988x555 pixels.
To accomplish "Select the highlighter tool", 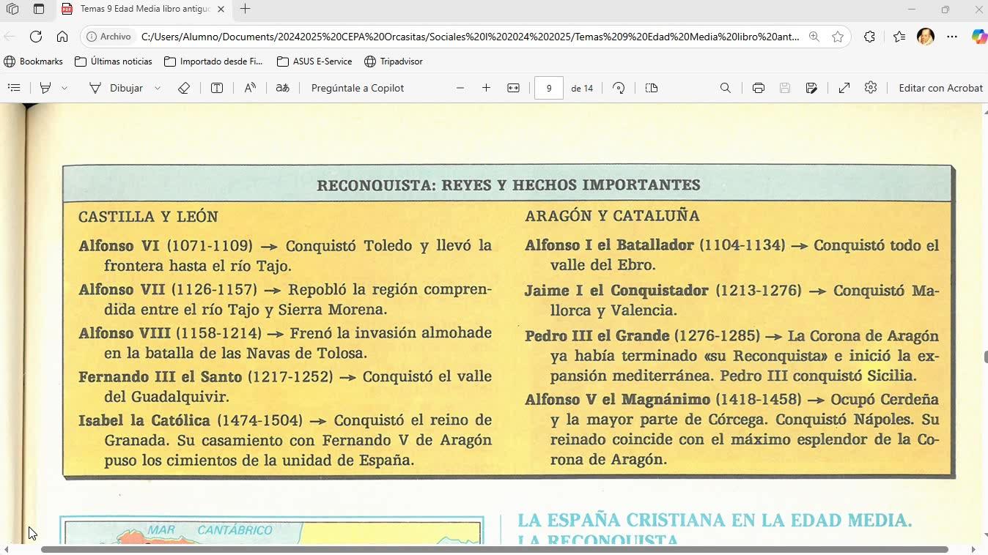I will coord(45,88).
